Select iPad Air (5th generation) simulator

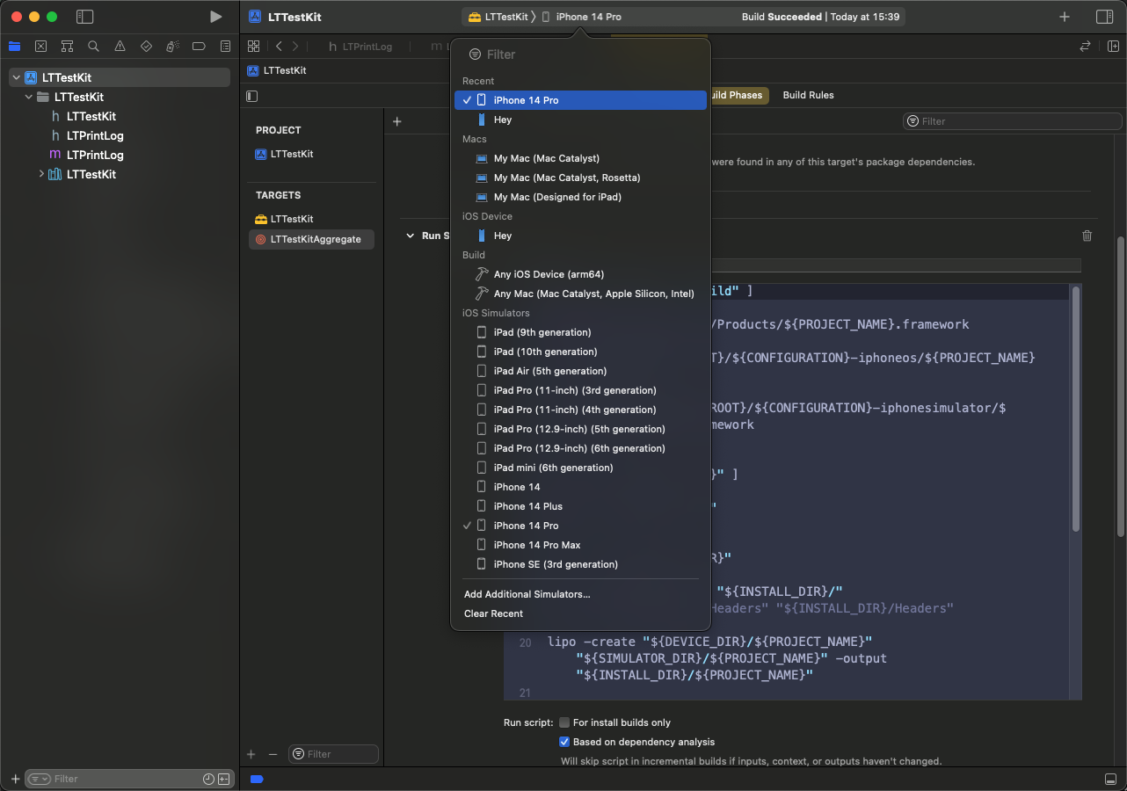click(580, 371)
